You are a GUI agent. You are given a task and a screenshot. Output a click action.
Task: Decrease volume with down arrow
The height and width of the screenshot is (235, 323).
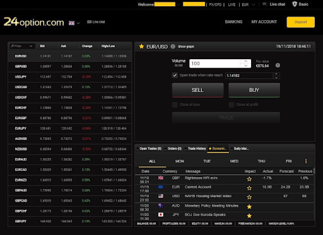[245, 66]
